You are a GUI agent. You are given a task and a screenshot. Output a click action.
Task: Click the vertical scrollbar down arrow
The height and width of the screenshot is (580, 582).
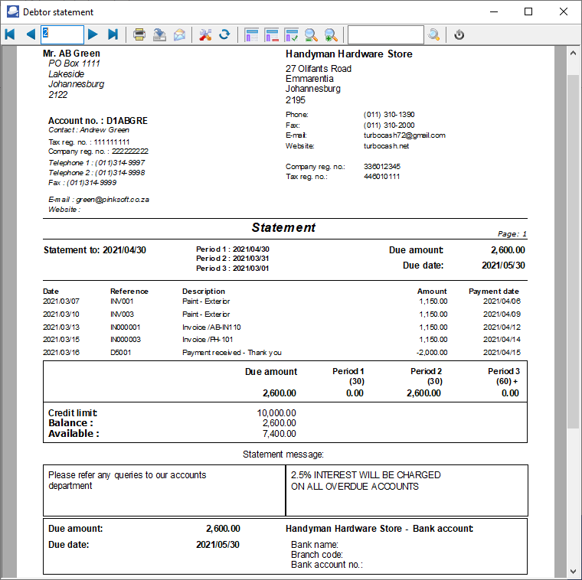coord(573,571)
